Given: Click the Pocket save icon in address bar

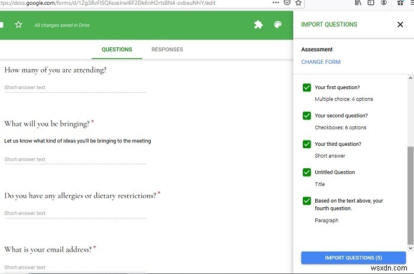Looking at the screenshot, I should click(x=287, y=2).
